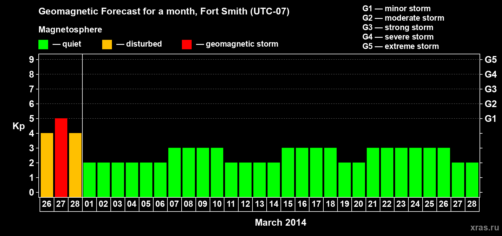Click date label 01 on the date axis

tap(89, 204)
